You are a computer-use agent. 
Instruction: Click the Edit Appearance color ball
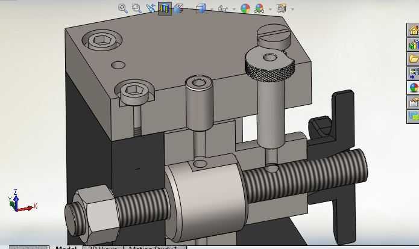click(x=245, y=8)
